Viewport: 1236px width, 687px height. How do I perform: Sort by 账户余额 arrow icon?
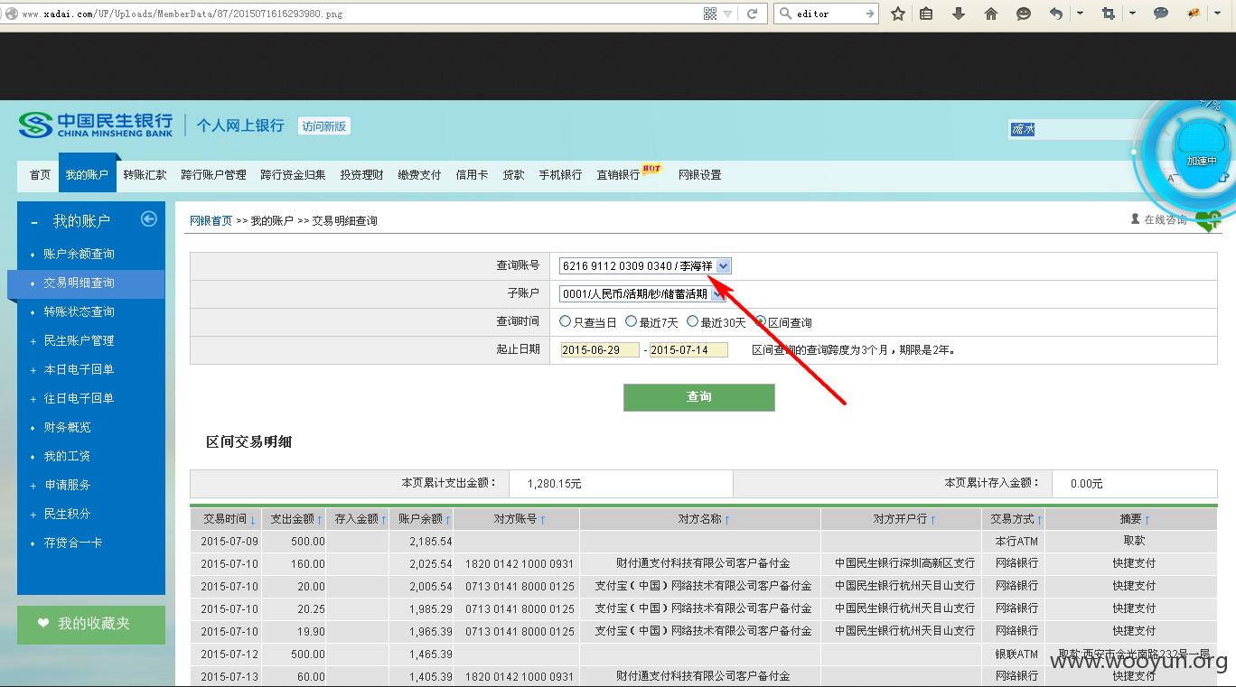447,520
